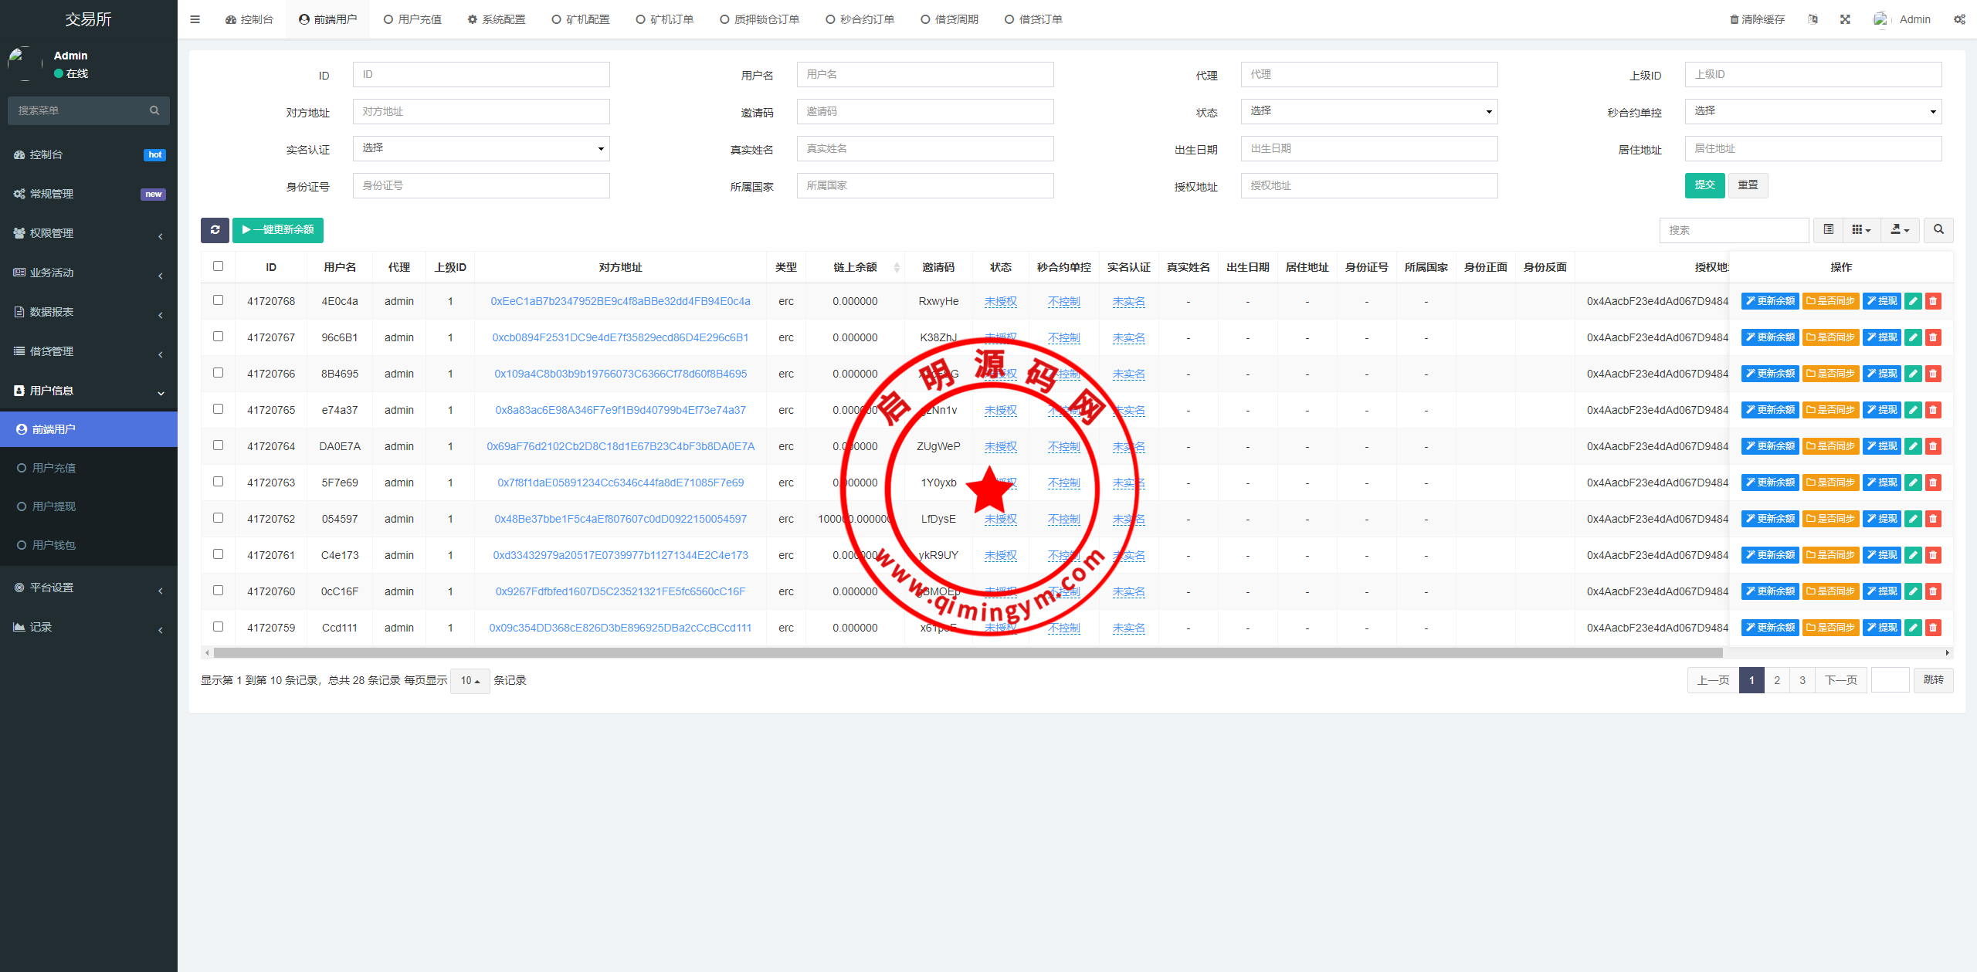The height and width of the screenshot is (972, 1977).
Task: Click the green 提交 button
Action: click(x=1704, y=185)
